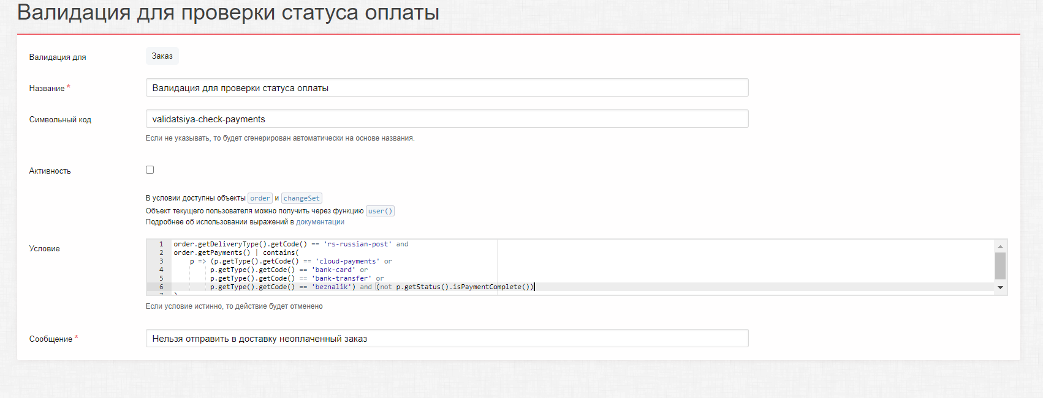Click line number 6 in gutter

pyautogui.click(x=161, y=287)
